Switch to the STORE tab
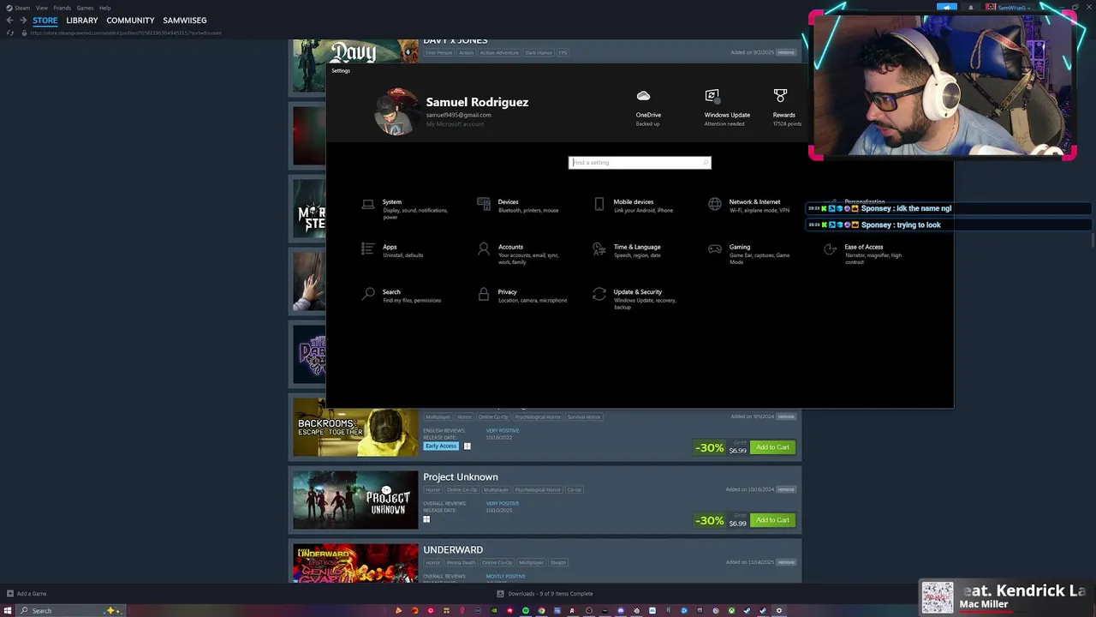1096x617 pixels. tap(45, 21)
